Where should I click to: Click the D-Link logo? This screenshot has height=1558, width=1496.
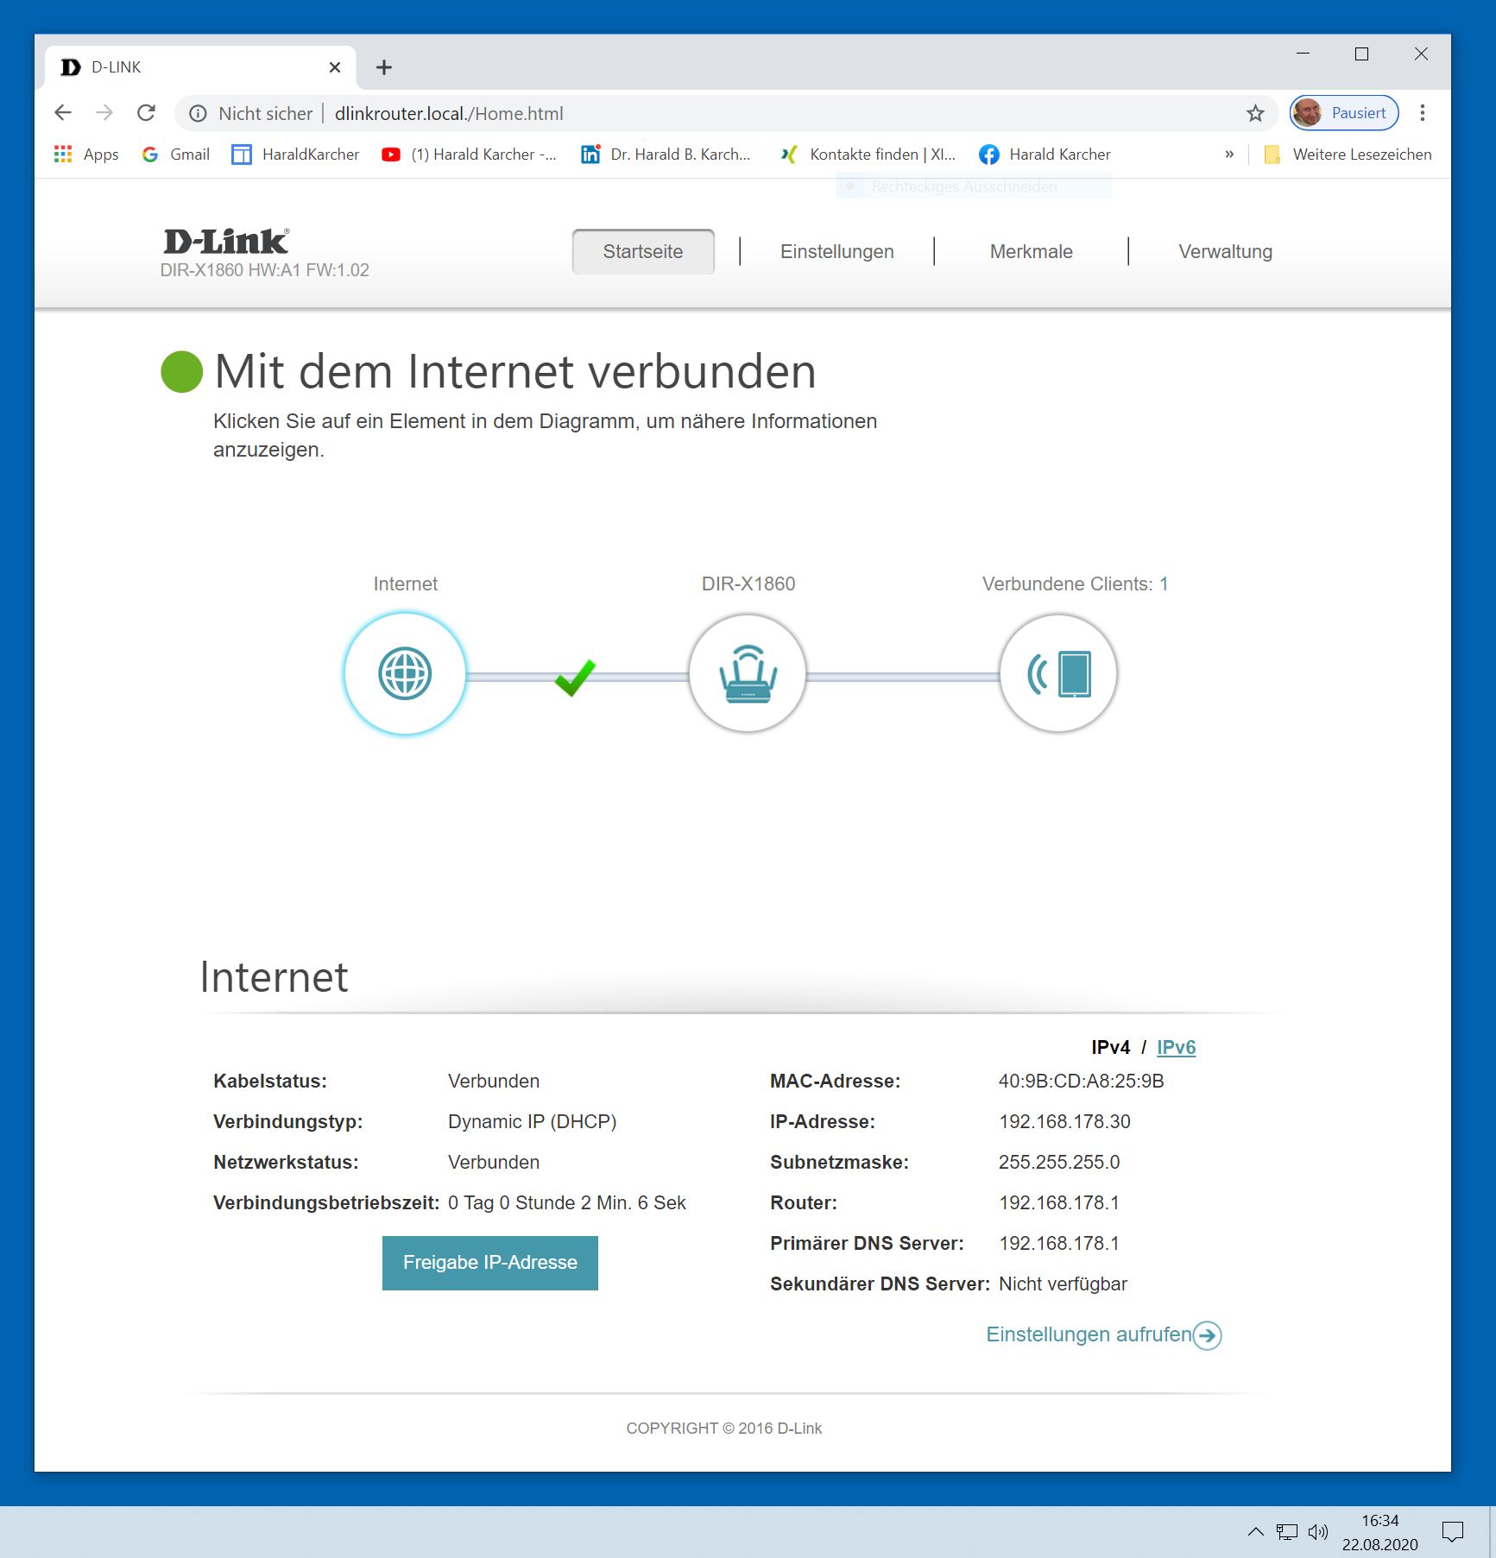(x=226, y=241)
